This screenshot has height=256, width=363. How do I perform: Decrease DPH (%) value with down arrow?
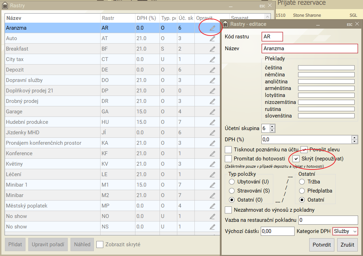tap(355, 141)
